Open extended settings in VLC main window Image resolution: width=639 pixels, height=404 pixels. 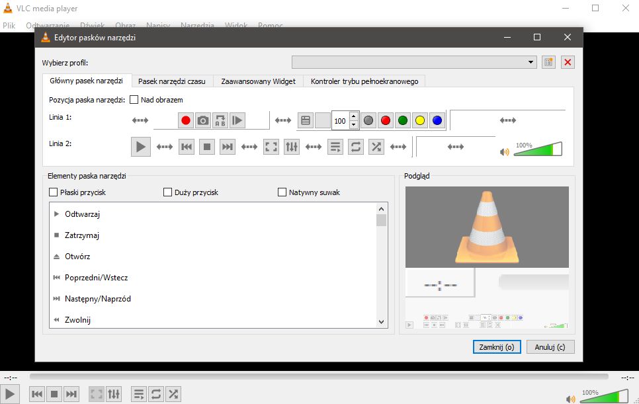(114, 394)
